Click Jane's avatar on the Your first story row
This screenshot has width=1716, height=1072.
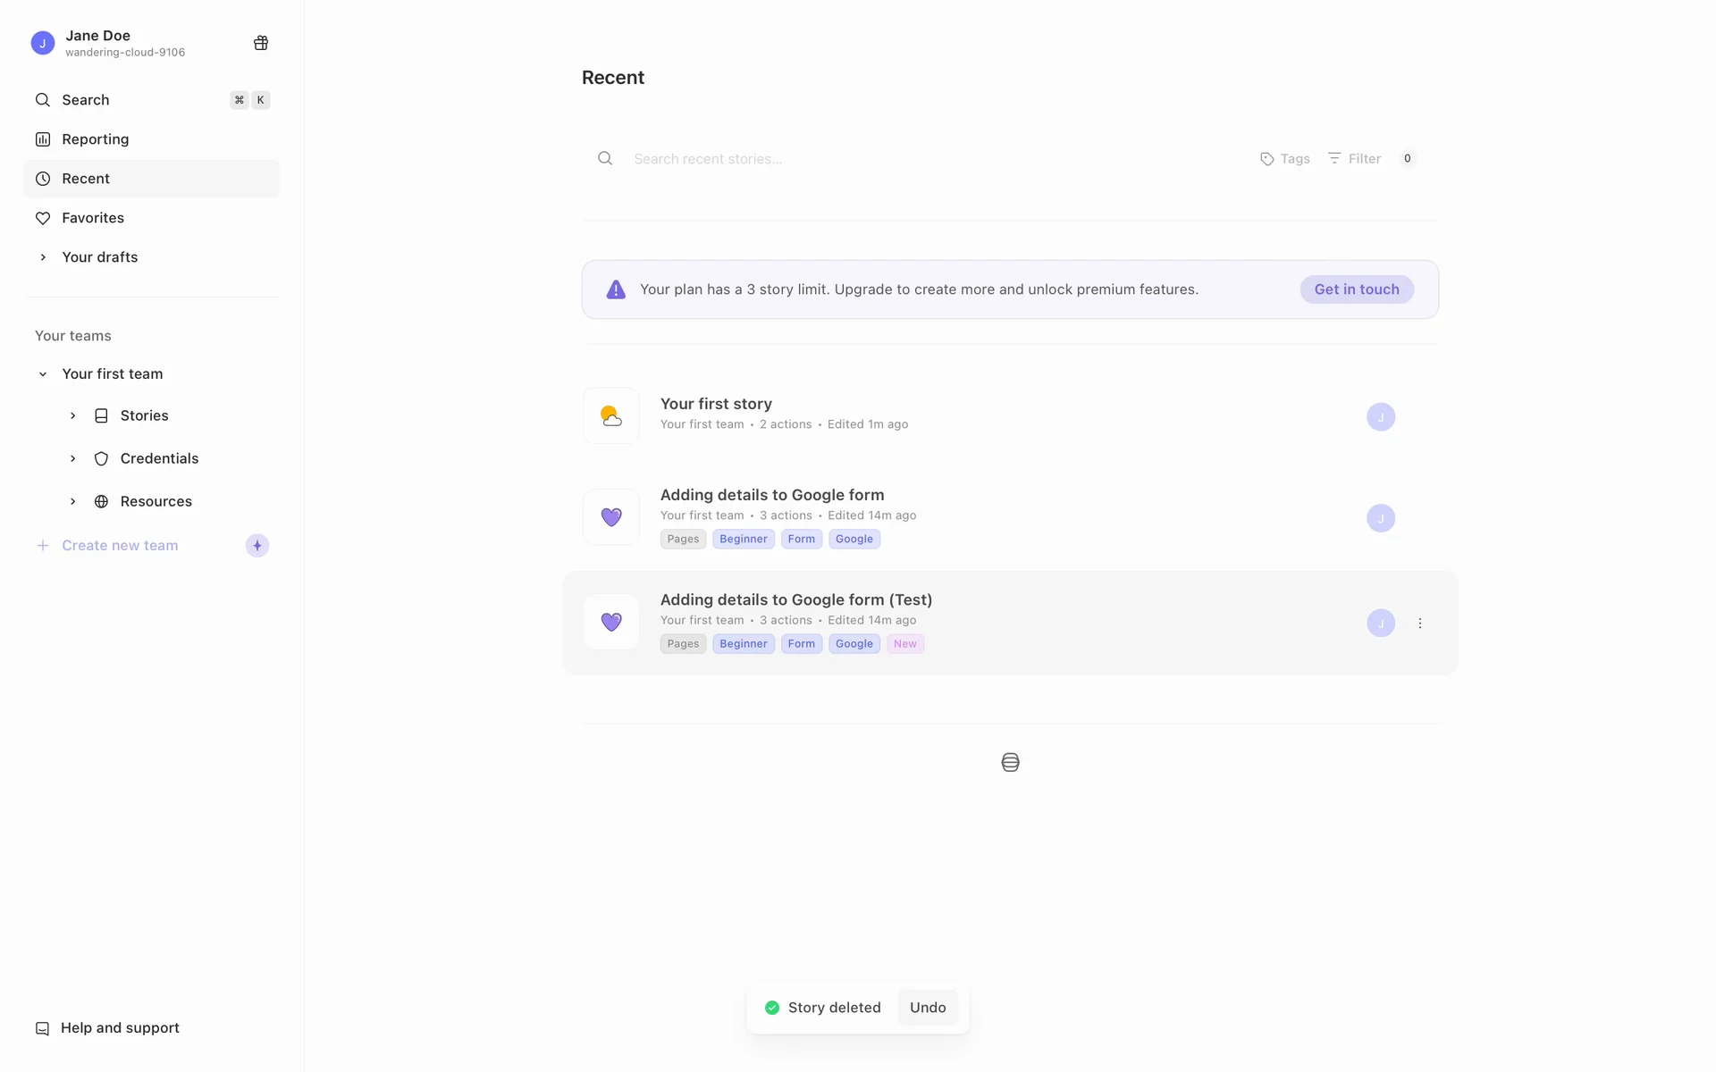(x=1381, y=417)
